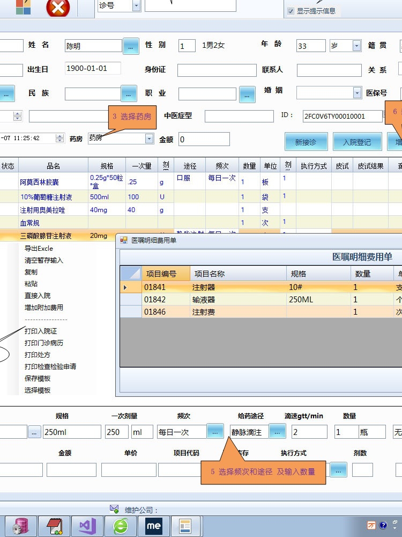The image size is (402, 537).
Task: Click the 入院登记 button
Action: coord(357,141)
